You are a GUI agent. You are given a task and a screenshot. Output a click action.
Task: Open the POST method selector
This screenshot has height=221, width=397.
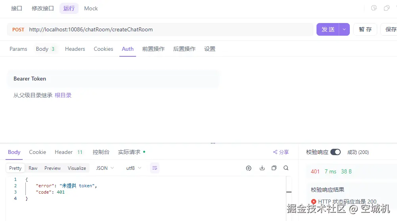pyautogui.click(x=18, y=30)
